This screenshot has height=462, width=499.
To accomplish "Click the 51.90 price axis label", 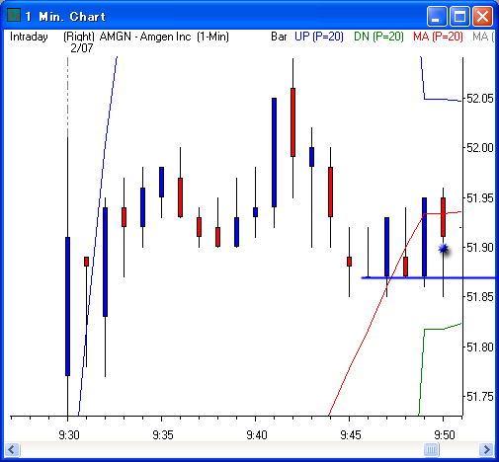I will click(480, 248).
